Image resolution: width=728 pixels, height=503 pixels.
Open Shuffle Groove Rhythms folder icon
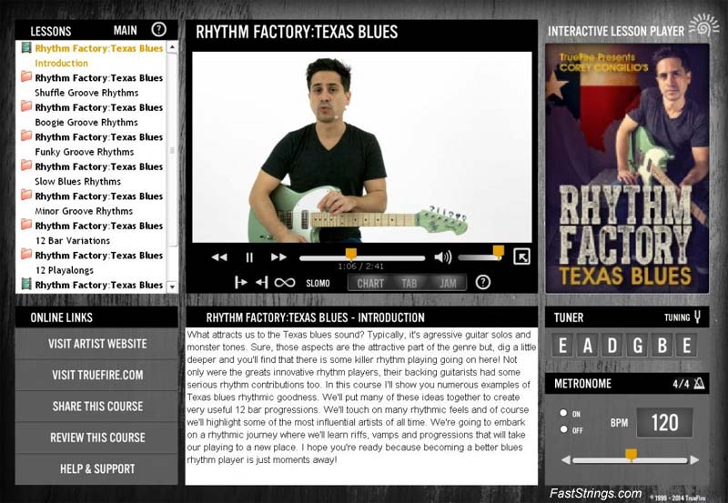click(x=26, y=76)
